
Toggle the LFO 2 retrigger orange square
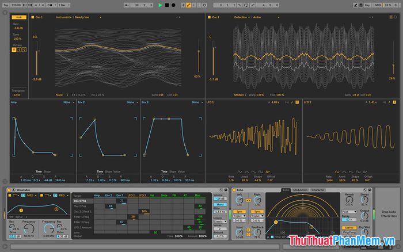click(x=394, y=102)
